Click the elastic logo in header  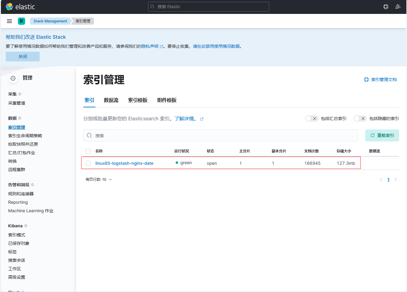pos(20,7)
